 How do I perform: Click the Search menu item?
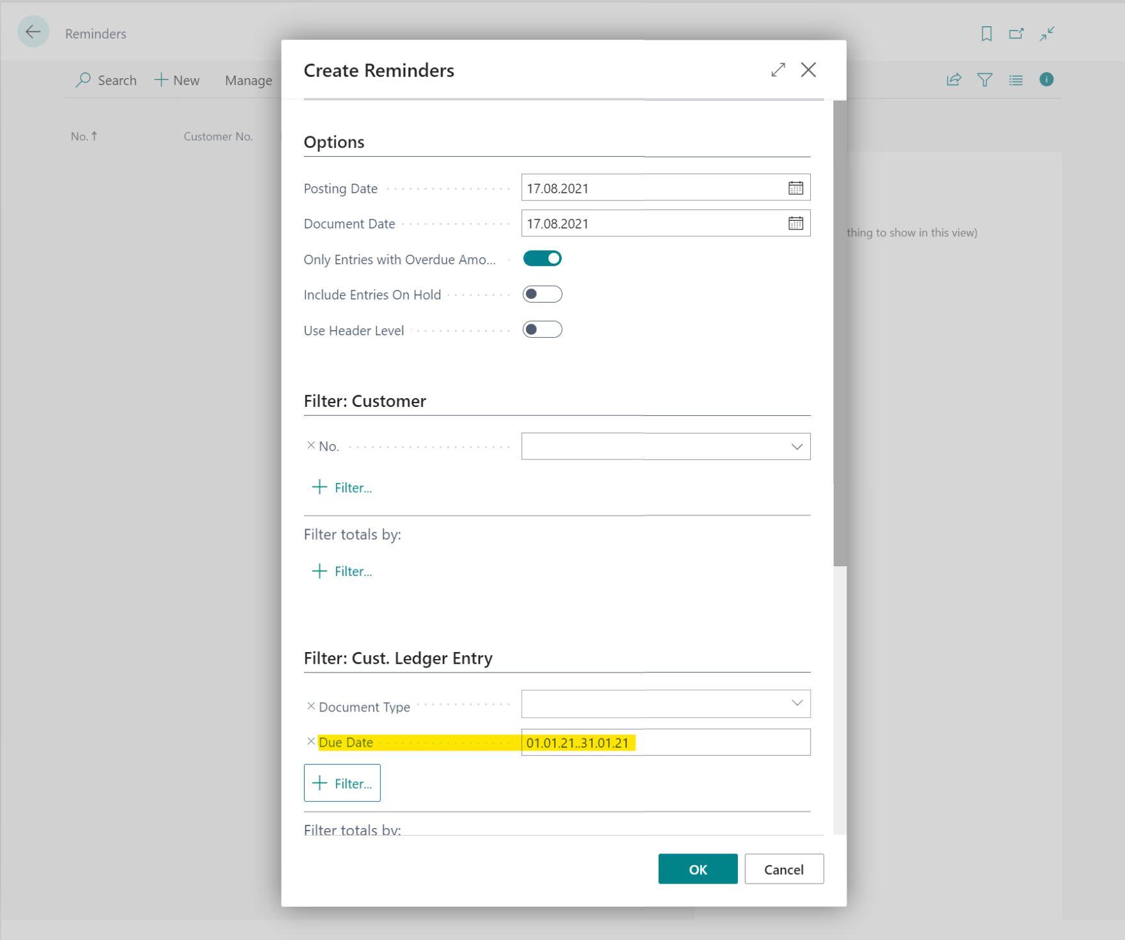106,79
